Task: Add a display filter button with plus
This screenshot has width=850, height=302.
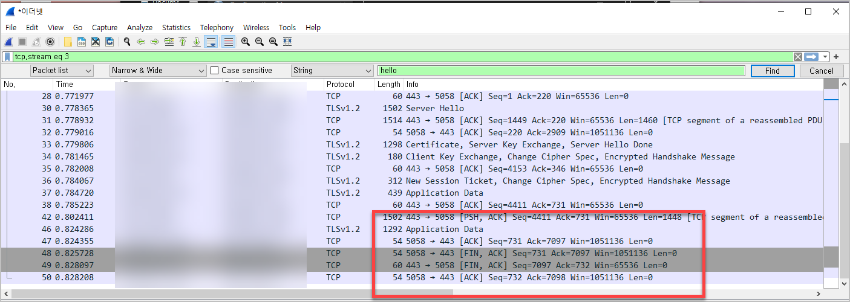Action: tap(836, 57)
